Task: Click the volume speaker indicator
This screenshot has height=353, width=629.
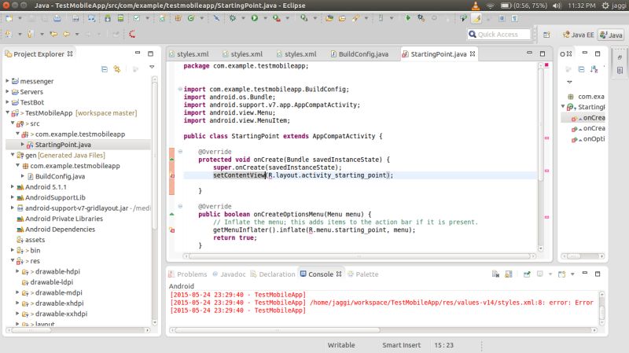Action: click(x=557, y=6)
